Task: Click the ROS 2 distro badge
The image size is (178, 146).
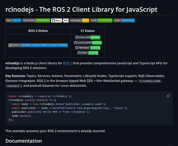Action: pyautogui.click(x=38, y=45)
